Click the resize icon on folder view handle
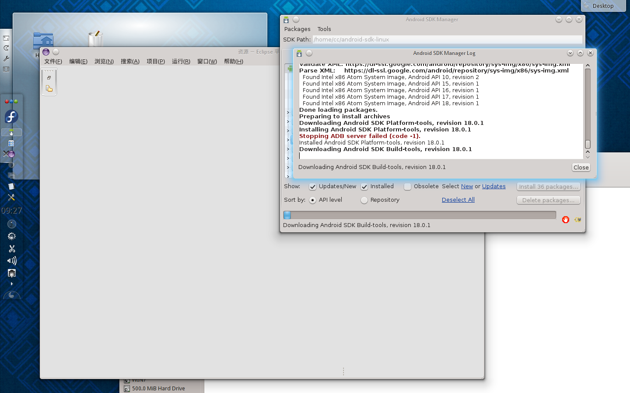The height and width of the screenshot is (393, 630). 6,38
